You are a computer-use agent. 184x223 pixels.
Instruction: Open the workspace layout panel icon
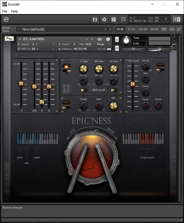tap(114, 19)
